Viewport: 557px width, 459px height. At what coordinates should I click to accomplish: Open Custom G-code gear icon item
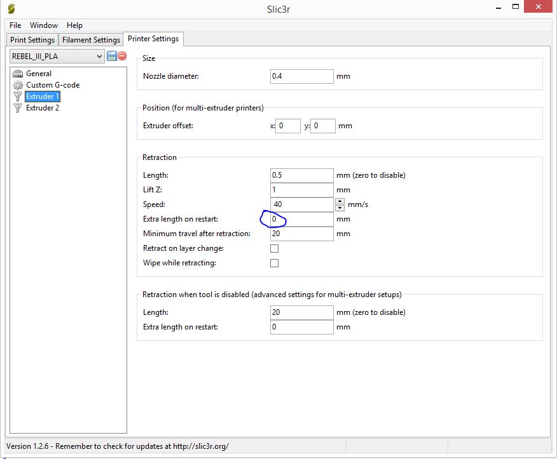[x=18, y=85]
